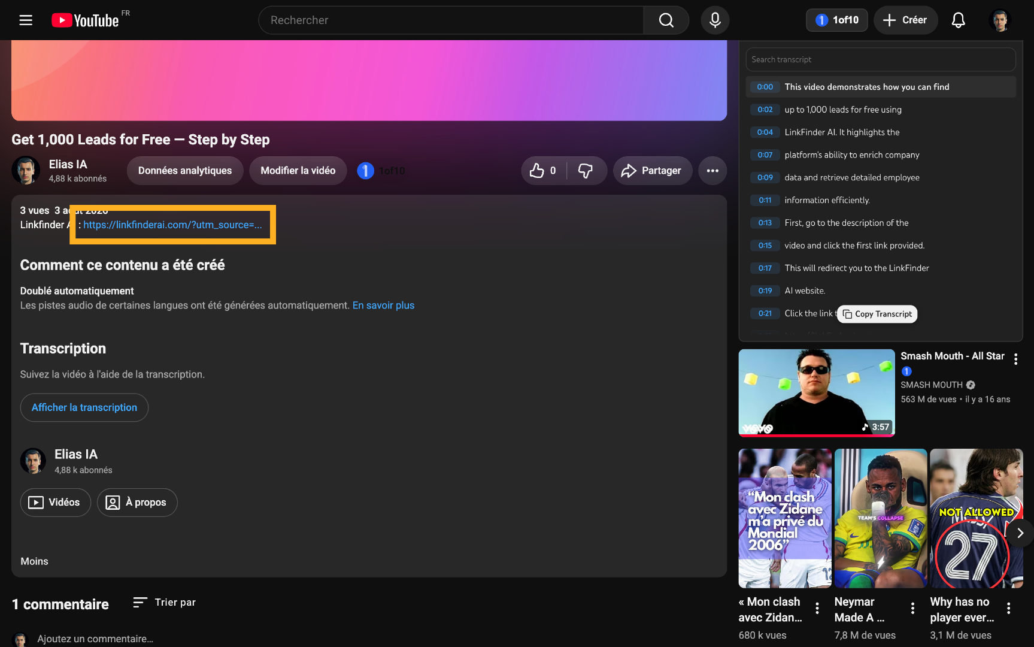Focus the Rechercher search field
The height and width of the screenshot is (647, 1034).
(451, 20)
